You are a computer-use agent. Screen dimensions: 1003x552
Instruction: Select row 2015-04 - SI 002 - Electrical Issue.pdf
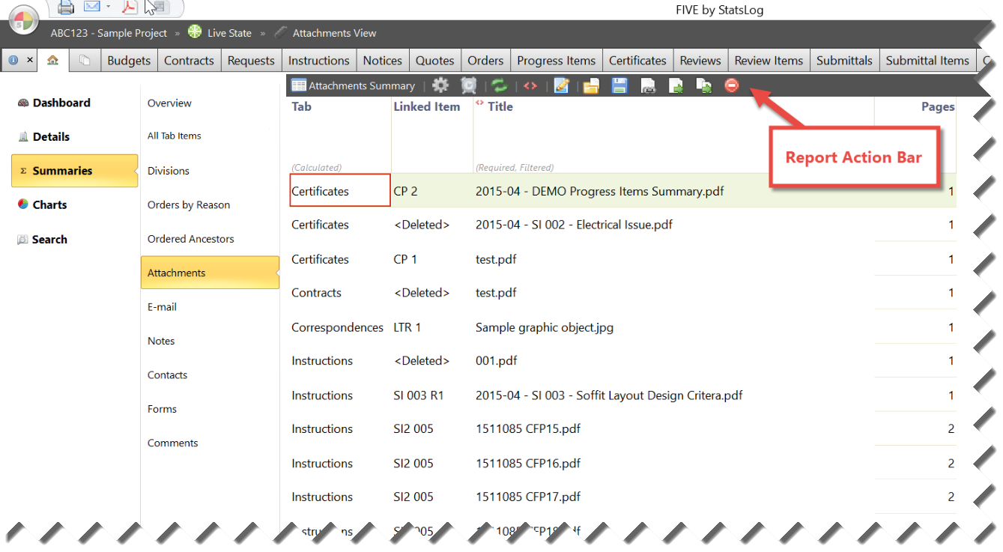coord(622,225)
